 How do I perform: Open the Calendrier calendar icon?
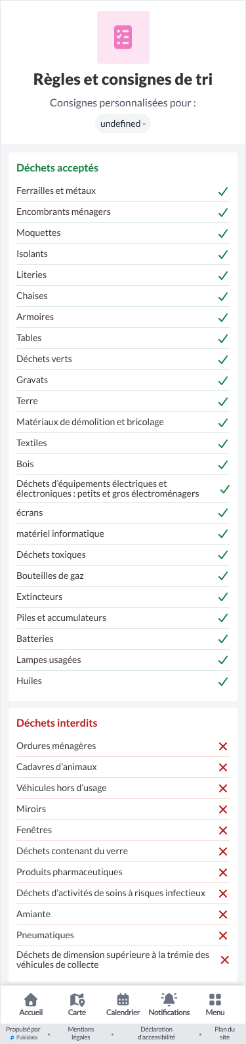click(x=123, y=999)
